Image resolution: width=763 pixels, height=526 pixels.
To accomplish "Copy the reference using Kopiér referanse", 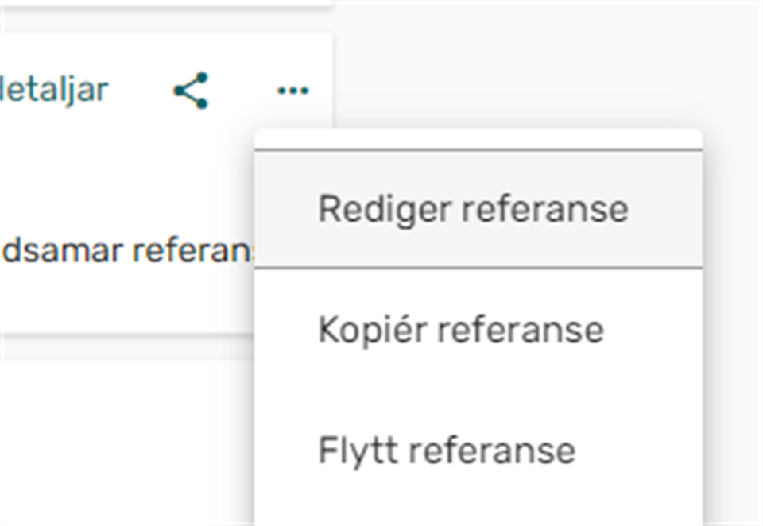I will [x=461, y=329].
